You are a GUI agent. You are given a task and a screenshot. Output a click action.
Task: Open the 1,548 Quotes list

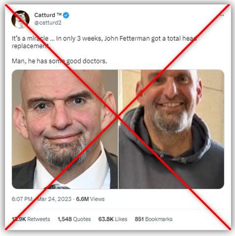click(74, 219)
